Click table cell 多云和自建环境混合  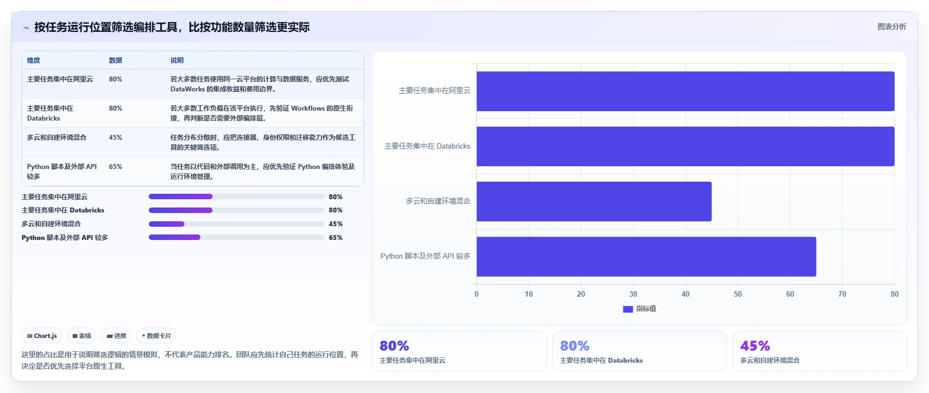point(57,138)
